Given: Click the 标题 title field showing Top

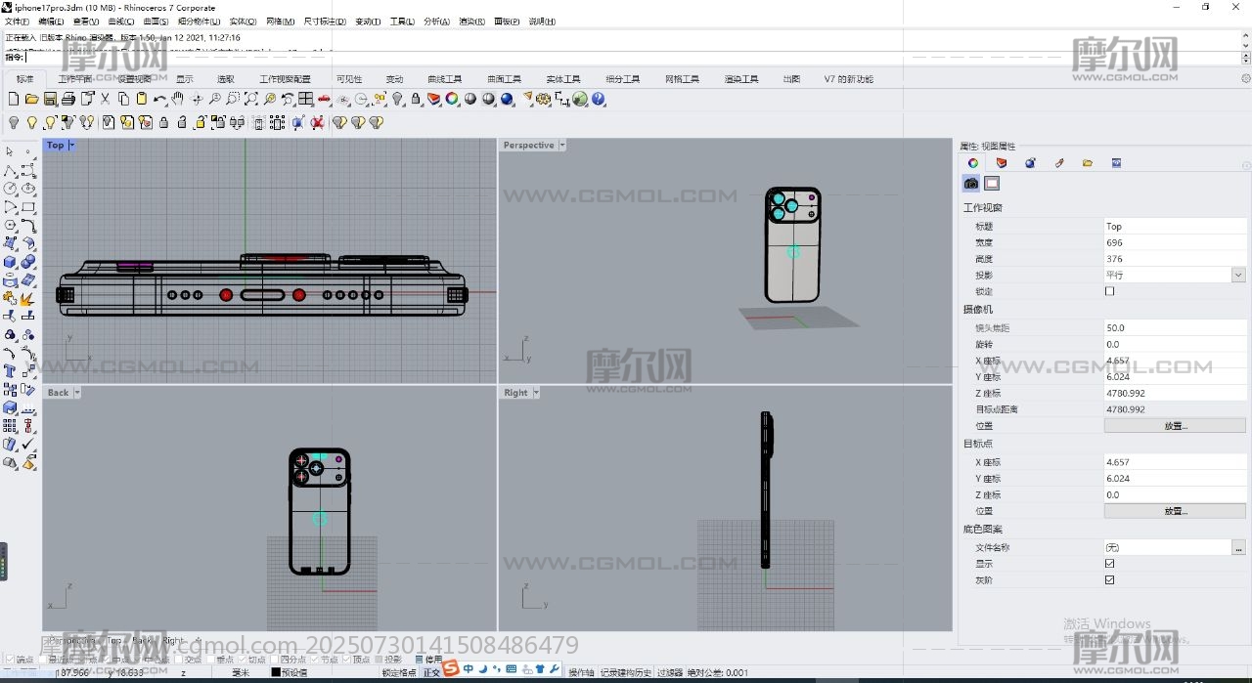Looking at the screenshot, I should [x=1175, y=226].
